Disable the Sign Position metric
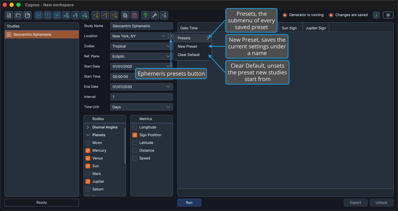Image resolution: width=398 pixels, height=211 pixels. click(x=135, y=135)
